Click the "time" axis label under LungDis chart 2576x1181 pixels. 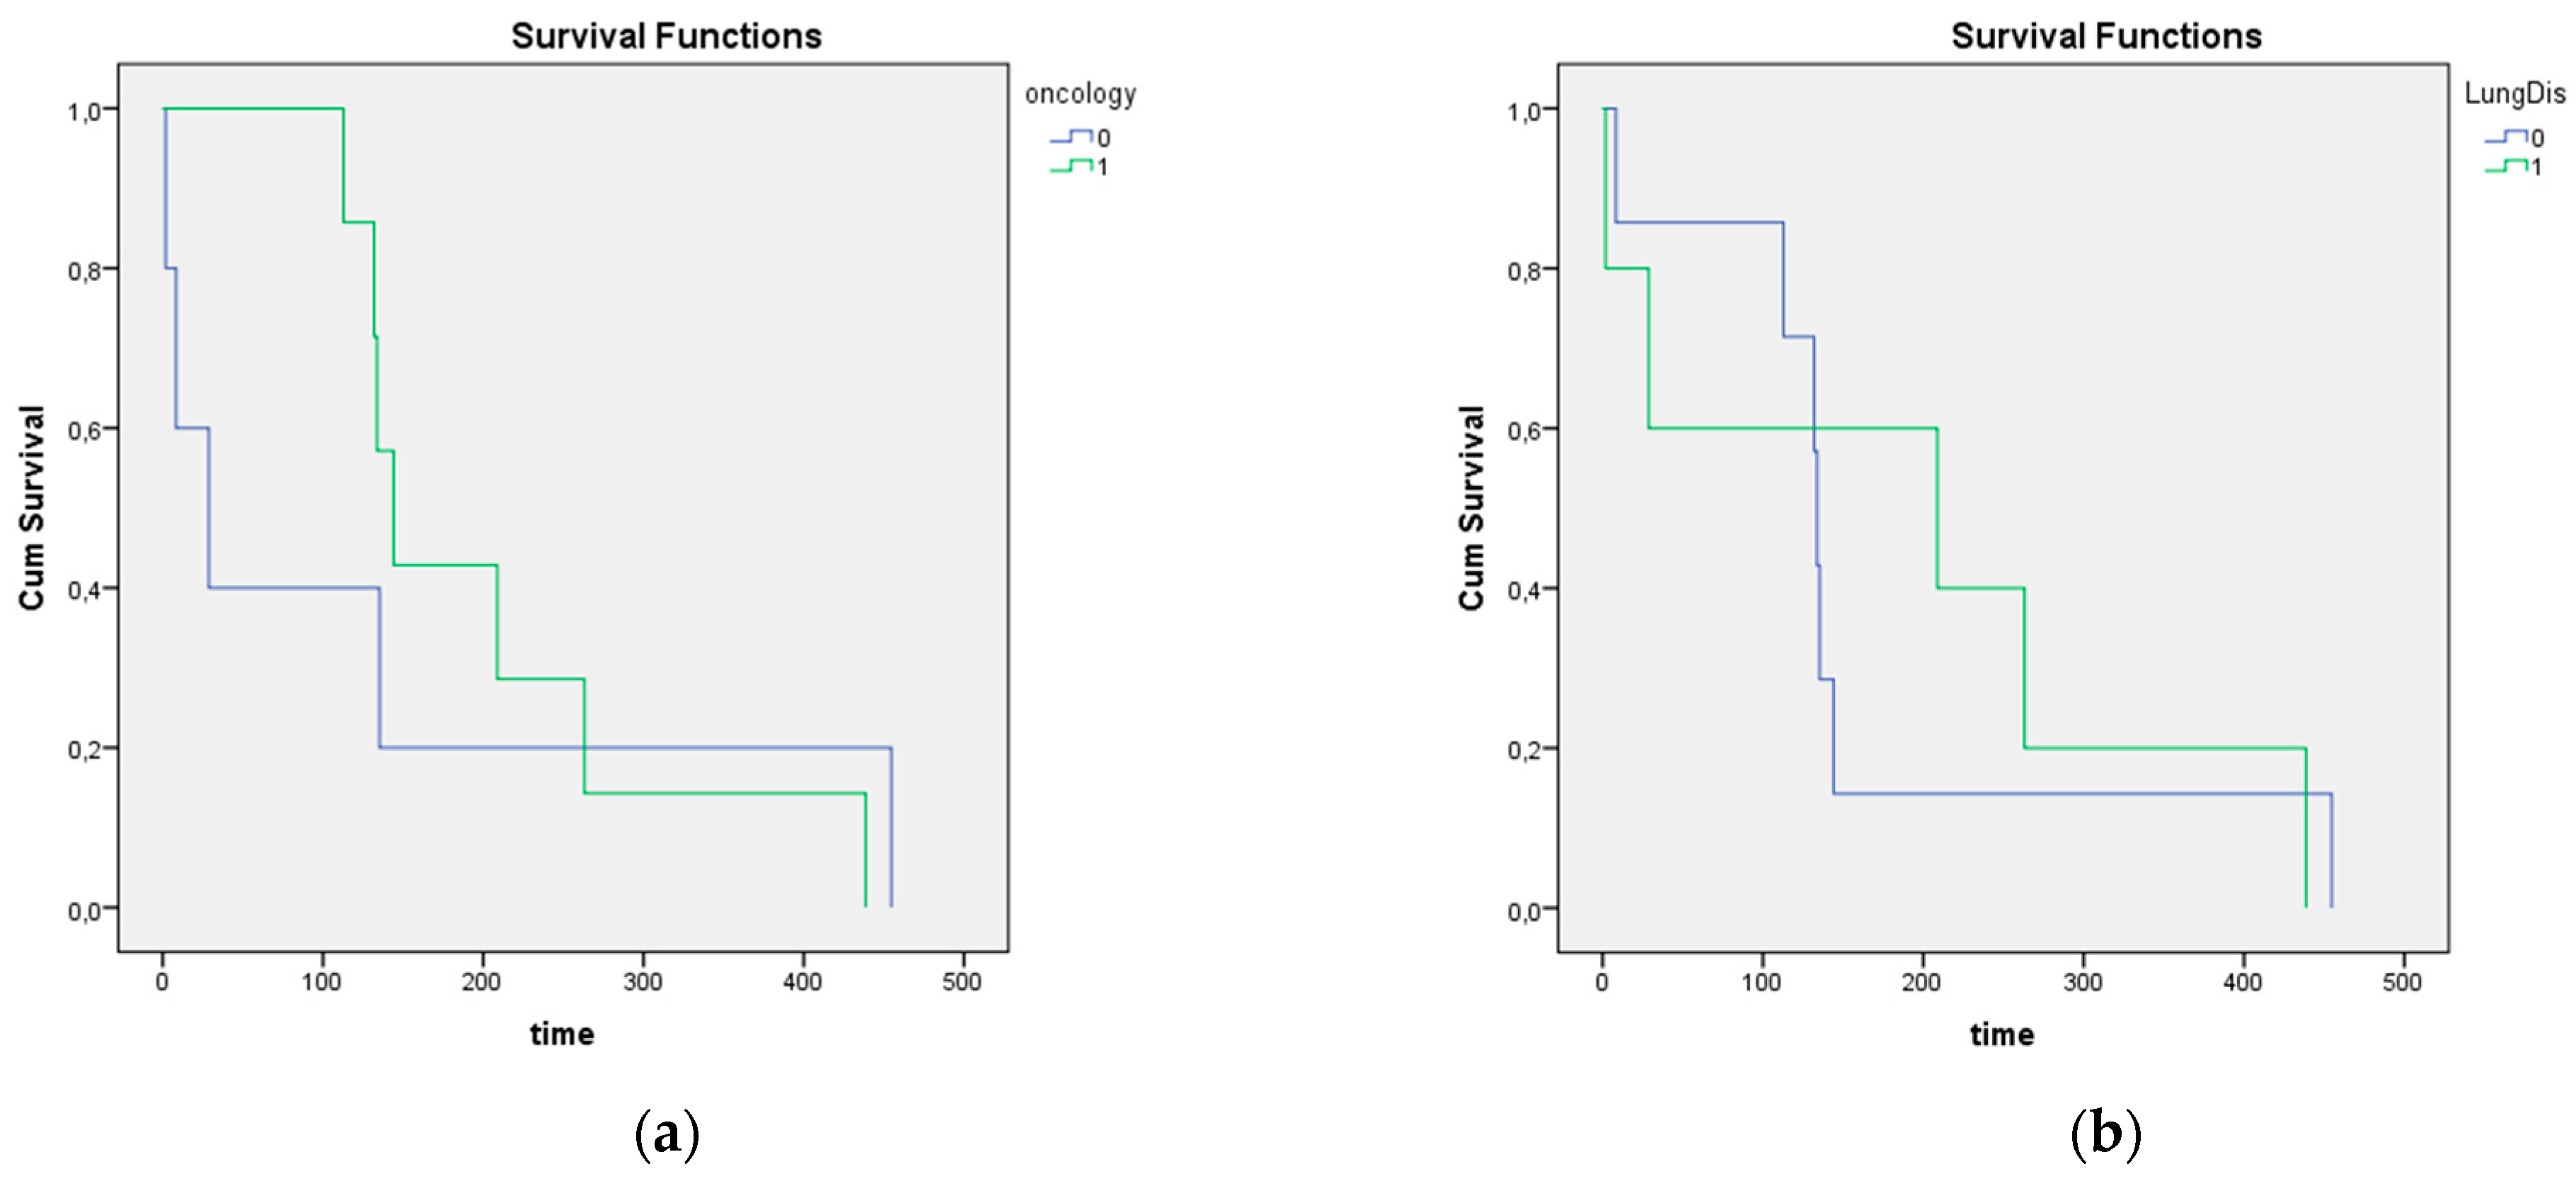tap(2002, 1034)
